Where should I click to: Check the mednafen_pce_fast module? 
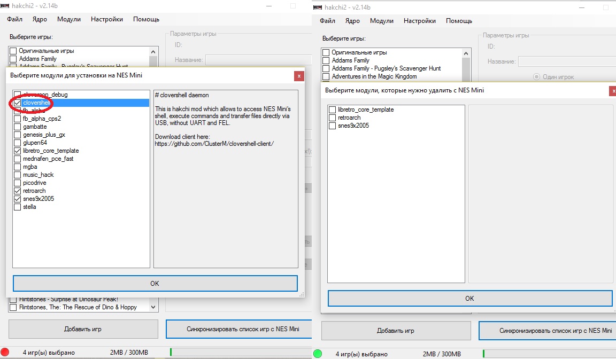(17, 159)
